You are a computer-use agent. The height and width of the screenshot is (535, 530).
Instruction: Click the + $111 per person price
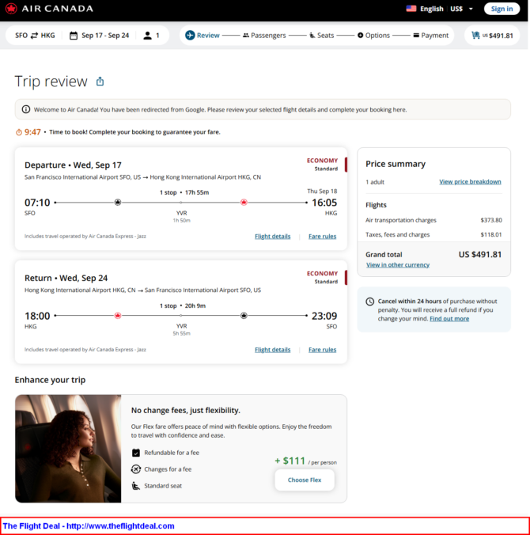pyautogui.click(x=305, y=461)
